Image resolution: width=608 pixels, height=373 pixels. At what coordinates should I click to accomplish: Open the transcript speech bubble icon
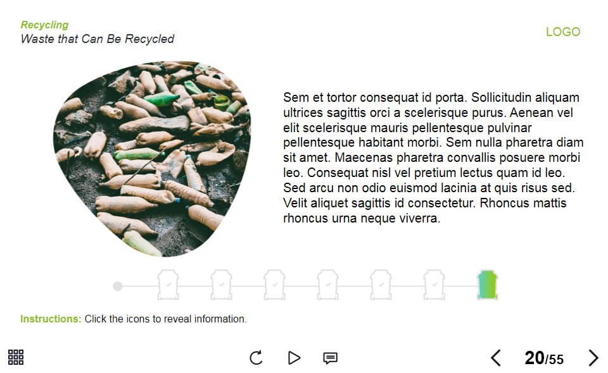(x=331, y=358)
